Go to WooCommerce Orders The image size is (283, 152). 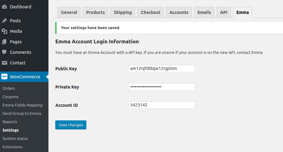coord(9,88)
